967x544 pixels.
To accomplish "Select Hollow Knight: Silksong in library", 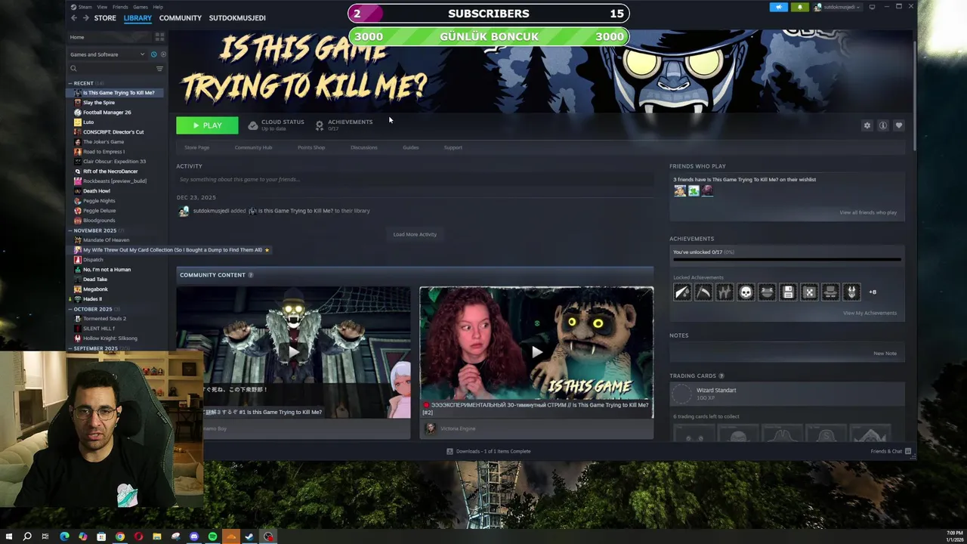I will 110,338.
